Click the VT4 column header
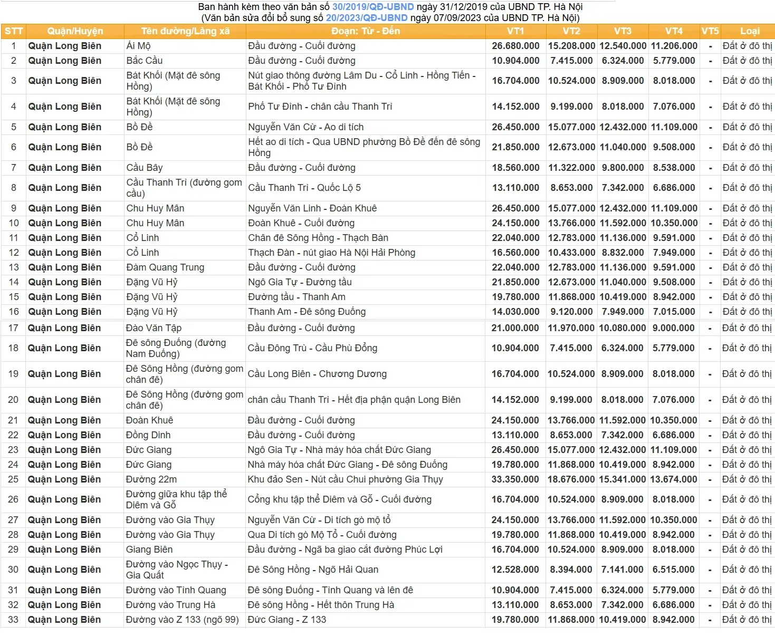The height and width of the screenshot is (636, 775). point(674,31)
